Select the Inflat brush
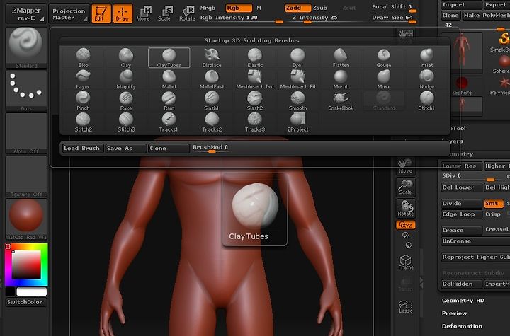510x336 pixels. pos(426,58)
